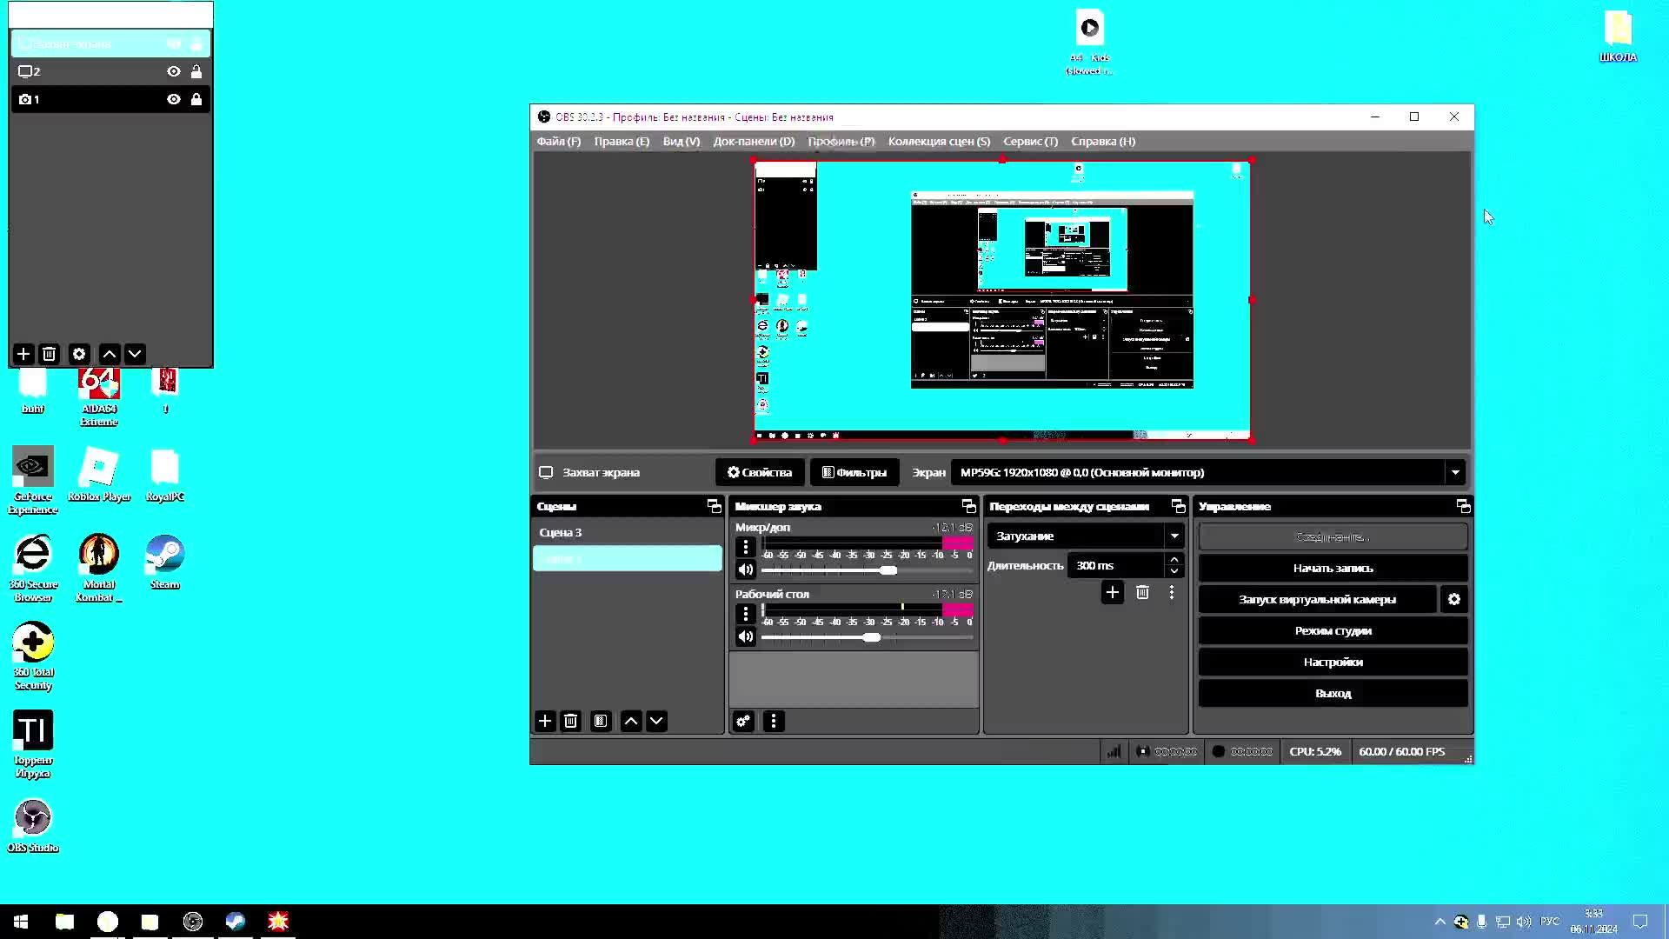Mute the Рабочий стол audio channel

745,636
